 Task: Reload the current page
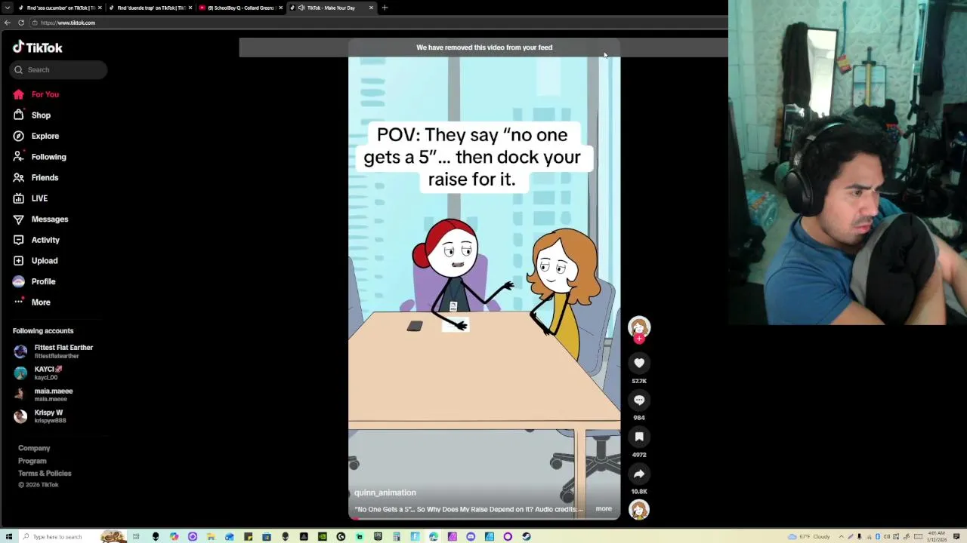coord(20,23)
